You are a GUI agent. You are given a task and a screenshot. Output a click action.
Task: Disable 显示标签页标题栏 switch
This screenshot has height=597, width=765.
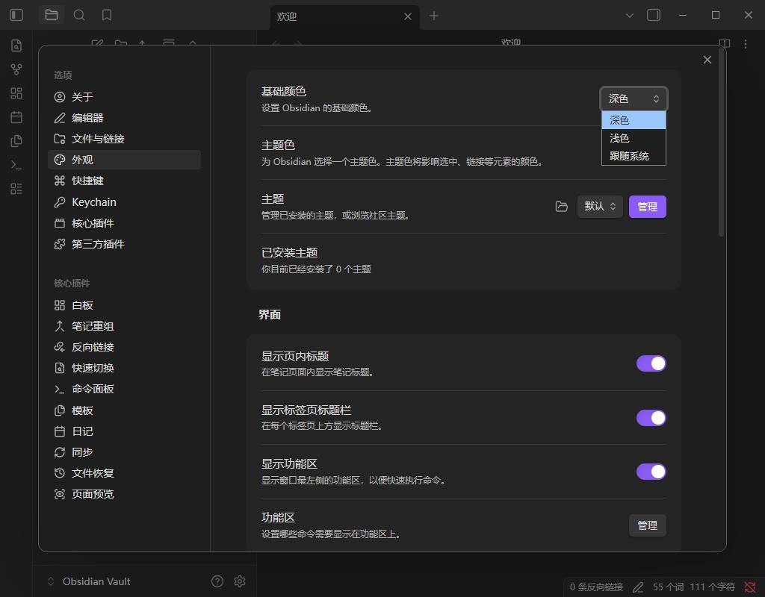[x=651, y=418]
